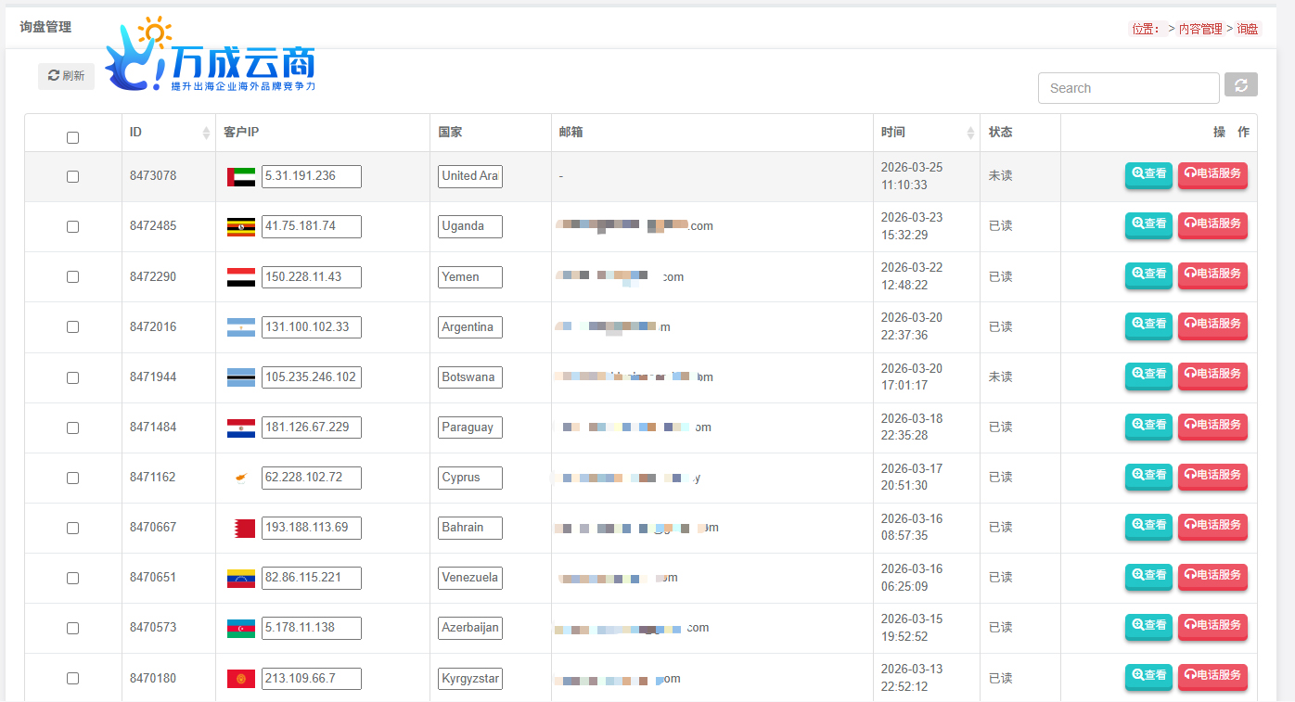Click the United Arab Emirates flag icon
The height and width of the screenshot is (702, 1295).
pos(241,176)
